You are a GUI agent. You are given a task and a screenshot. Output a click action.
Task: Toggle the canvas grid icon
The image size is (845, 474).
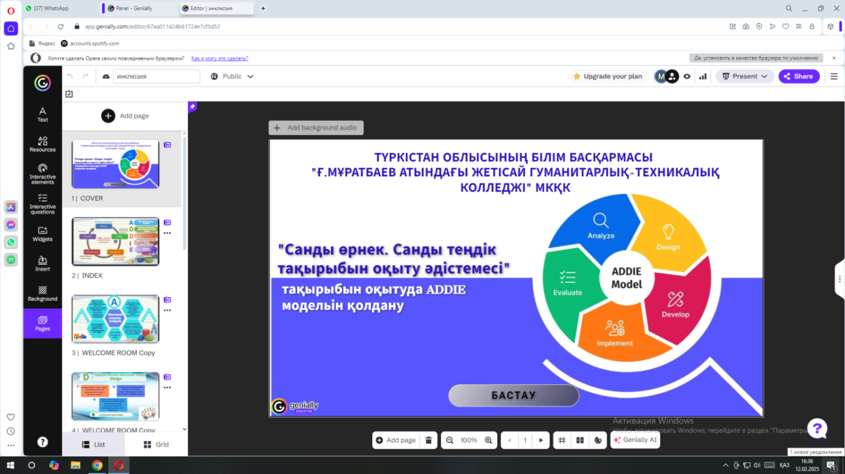562,440
